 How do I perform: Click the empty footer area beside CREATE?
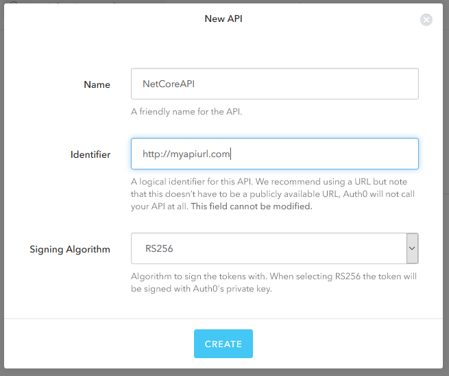tap(343, 344)
